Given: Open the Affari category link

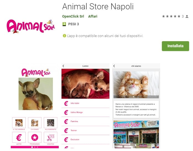Looking at the screenshot, I should tap(93, 16).
